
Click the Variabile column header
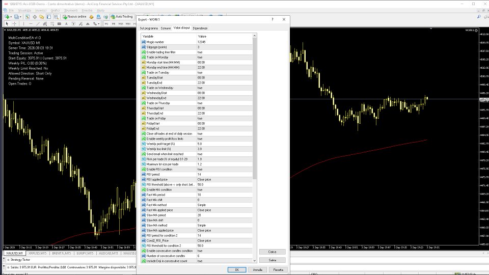pyautogui.click(x=169, y=37)
